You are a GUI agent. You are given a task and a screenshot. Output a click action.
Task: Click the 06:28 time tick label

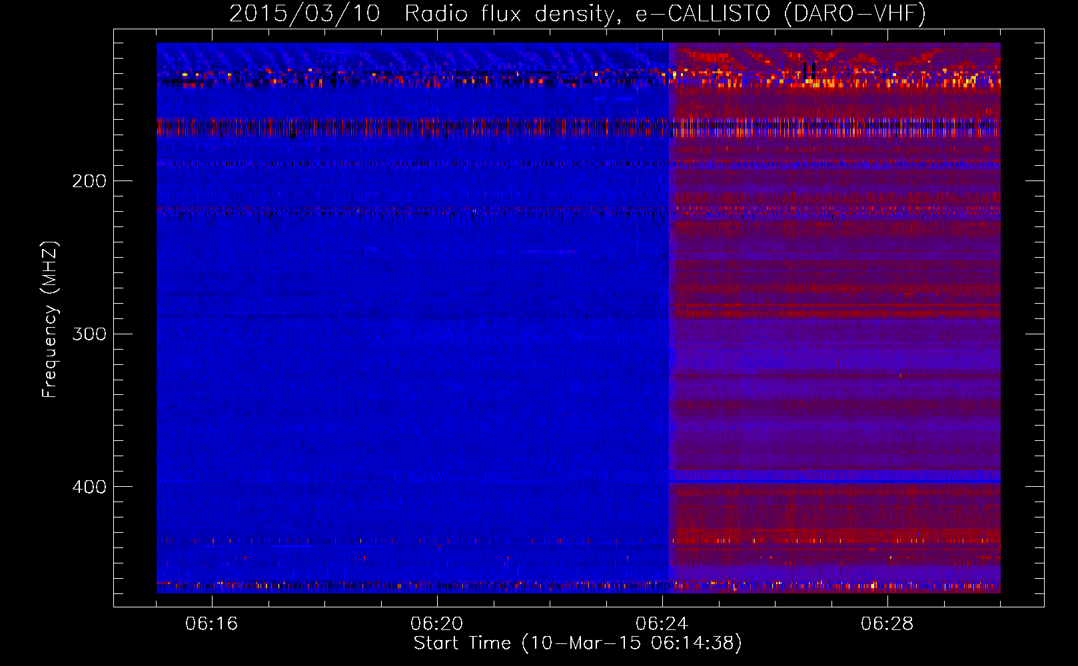tap(887, 624)
